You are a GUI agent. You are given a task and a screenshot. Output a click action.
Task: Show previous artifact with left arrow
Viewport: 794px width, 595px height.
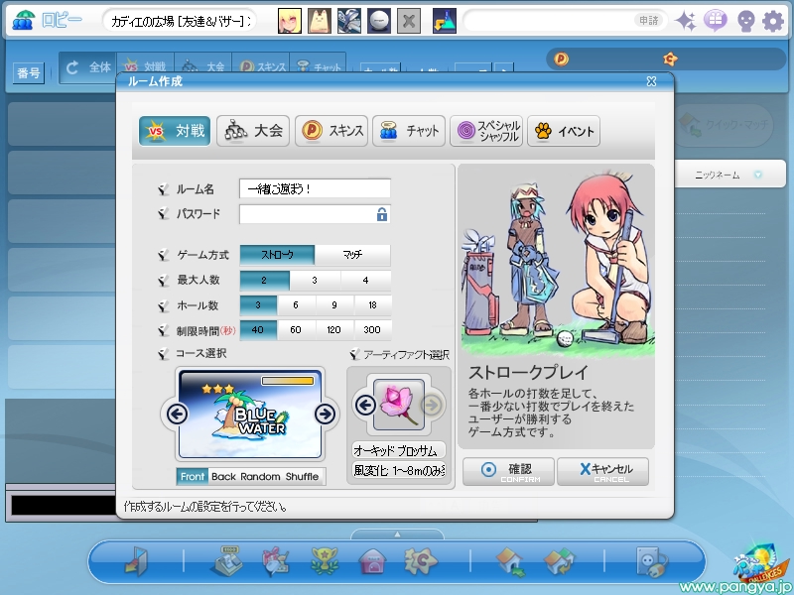[x=365, y=405]
